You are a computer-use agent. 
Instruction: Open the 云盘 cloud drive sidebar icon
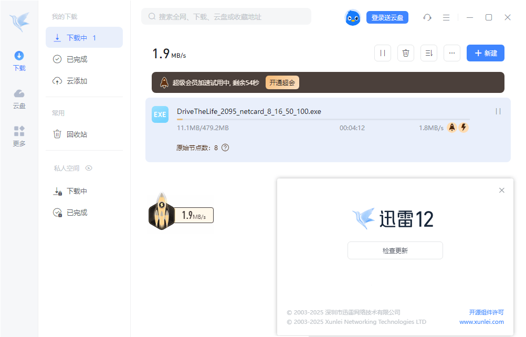coord(19,98)
